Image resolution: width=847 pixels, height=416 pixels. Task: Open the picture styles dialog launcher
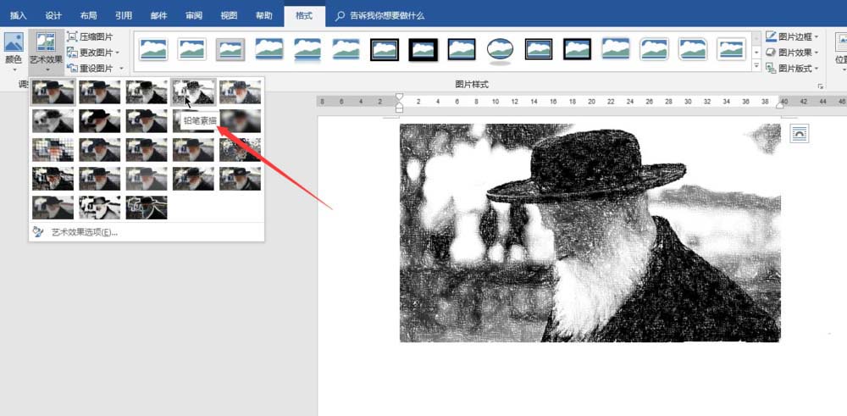point(819,86)
